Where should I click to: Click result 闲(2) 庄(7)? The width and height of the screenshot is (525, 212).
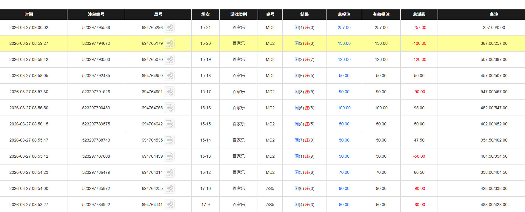pos(304,59)
